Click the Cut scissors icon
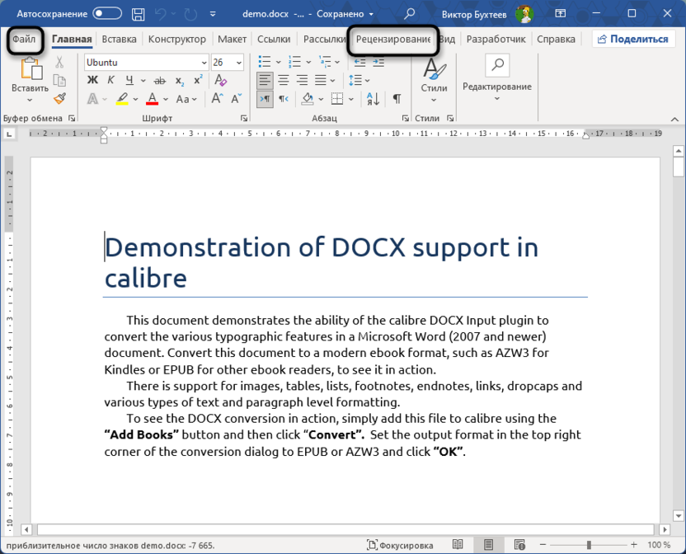Image resolution: width=686 pixels, height=554 pixels. 59,62
